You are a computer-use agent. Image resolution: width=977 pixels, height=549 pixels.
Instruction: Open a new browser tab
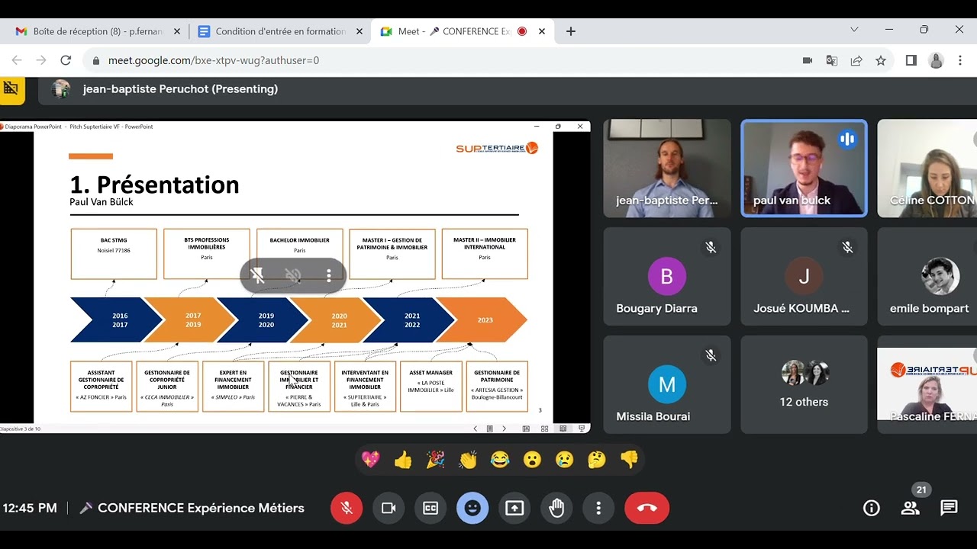coord(571,31)
